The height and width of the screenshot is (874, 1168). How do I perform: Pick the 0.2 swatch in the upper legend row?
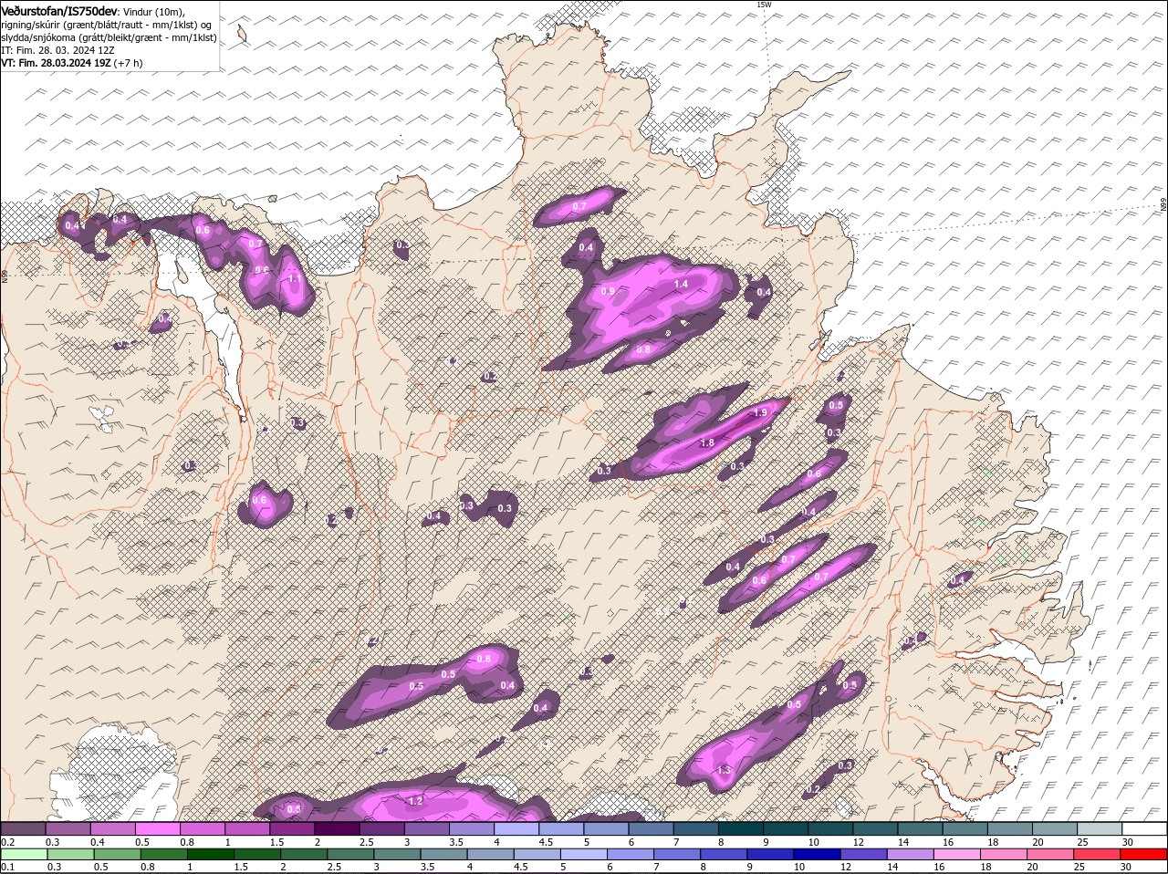pyautogui.click(x=24, y=828)
